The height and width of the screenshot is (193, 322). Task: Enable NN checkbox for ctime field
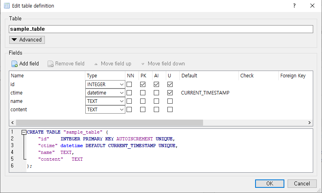129,93
